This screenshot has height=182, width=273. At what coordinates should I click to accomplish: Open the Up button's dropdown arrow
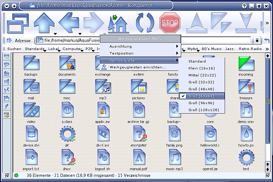point(55,34)
